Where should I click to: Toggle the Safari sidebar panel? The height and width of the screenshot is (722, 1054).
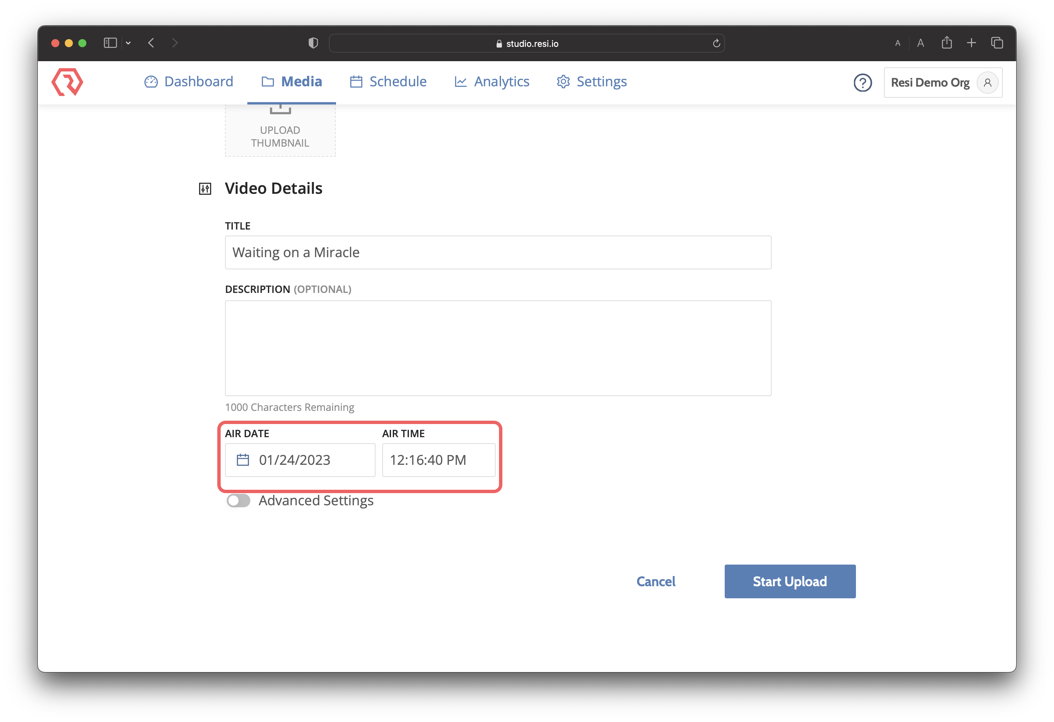coord(110,42)
